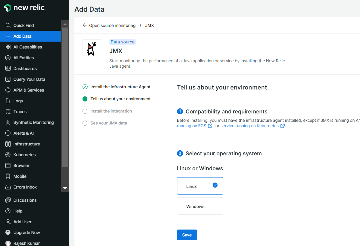360x246 pixels.
Task: Open the Rajesh Kumar user profile
Action: (x=27, y=243)
